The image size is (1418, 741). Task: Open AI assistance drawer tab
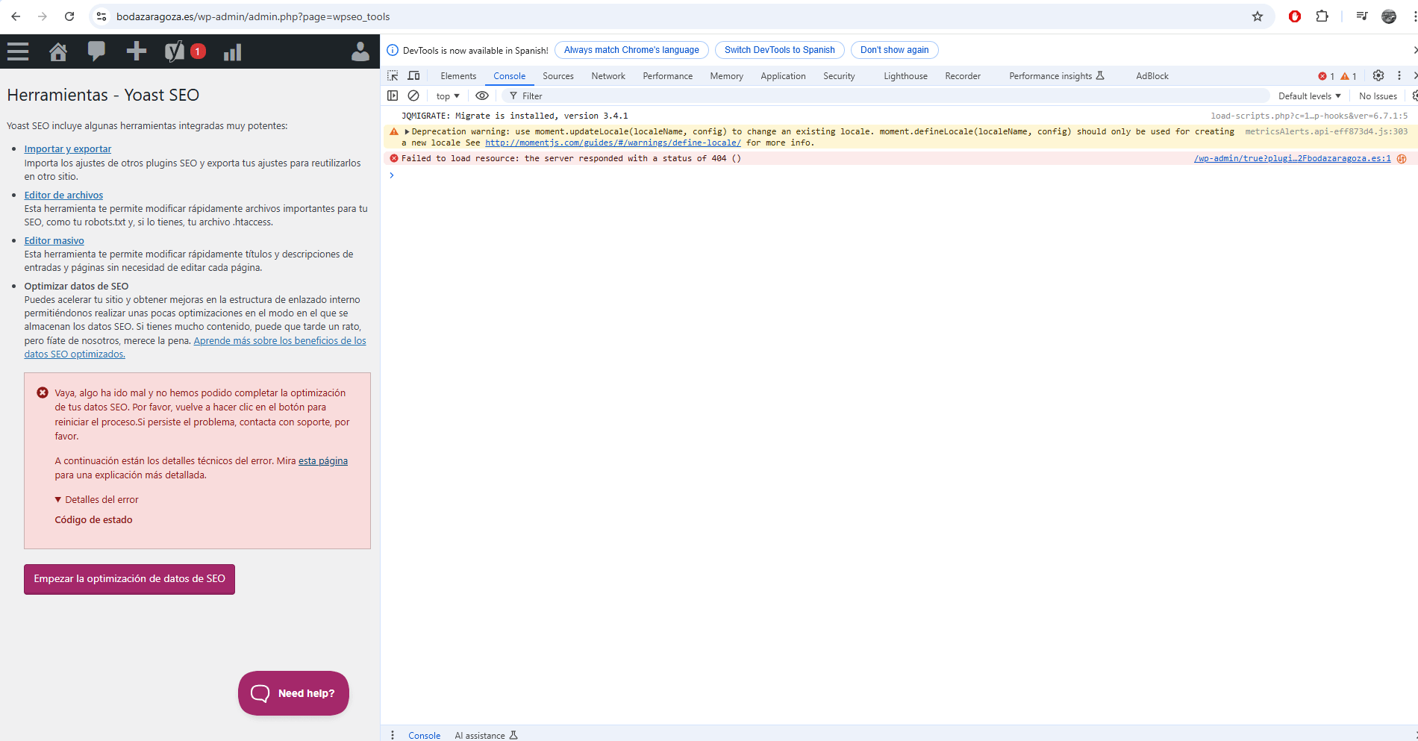click(486, 735)
